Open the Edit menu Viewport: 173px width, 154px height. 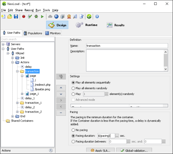[11, 10]
